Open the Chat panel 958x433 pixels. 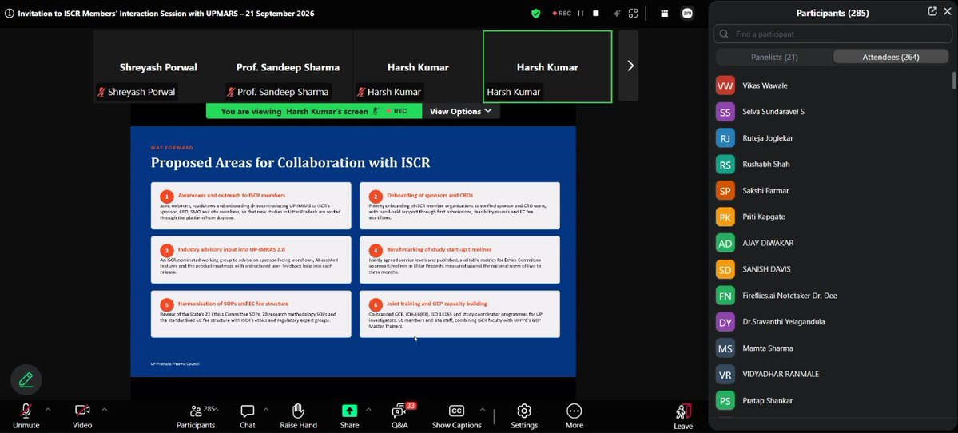(248, 416)
